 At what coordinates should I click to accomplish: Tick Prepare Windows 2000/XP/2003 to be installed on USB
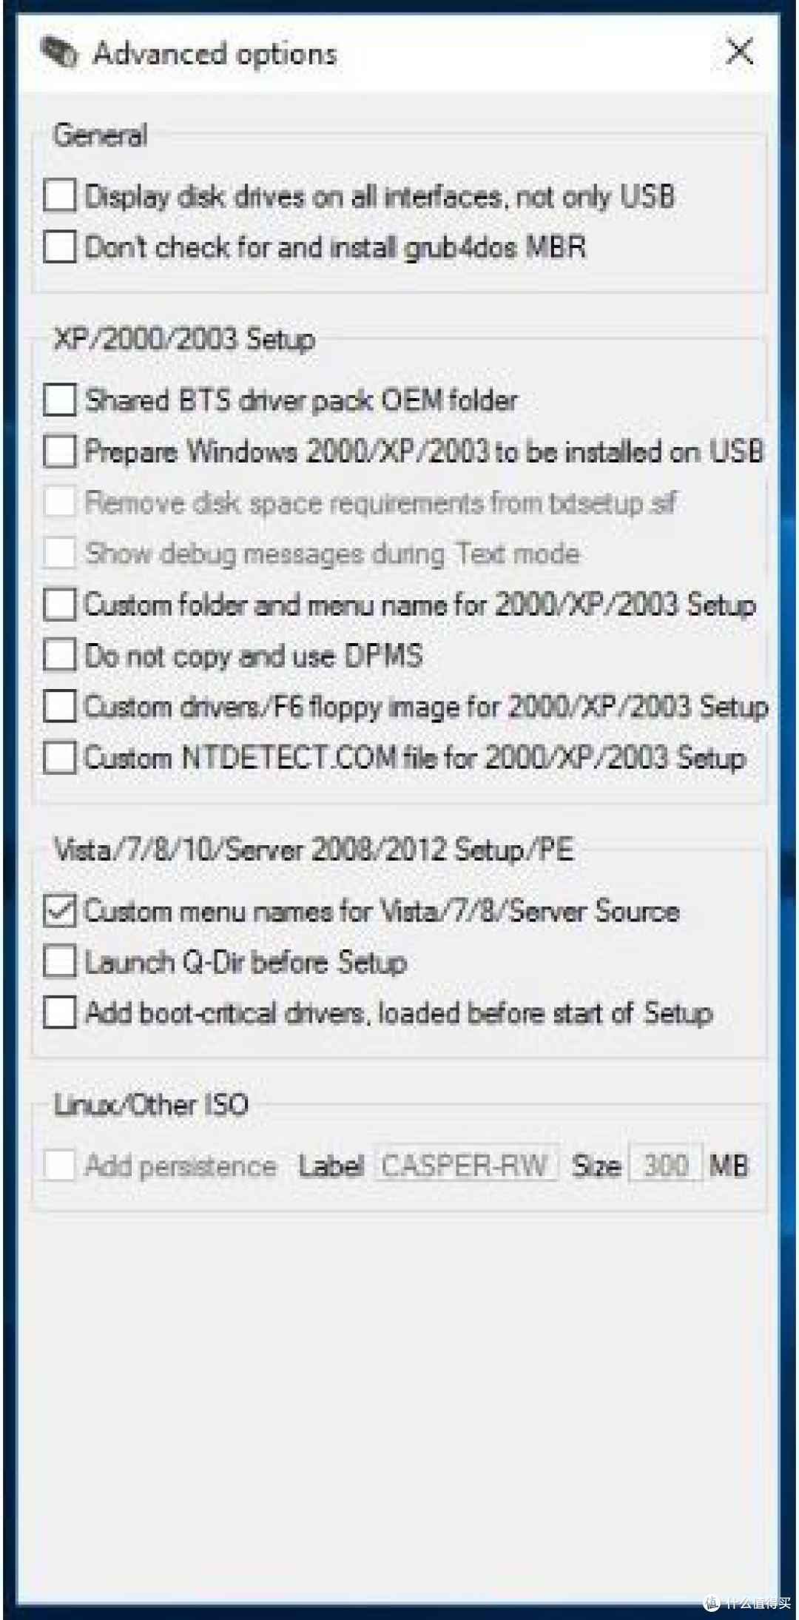[60, 451]
